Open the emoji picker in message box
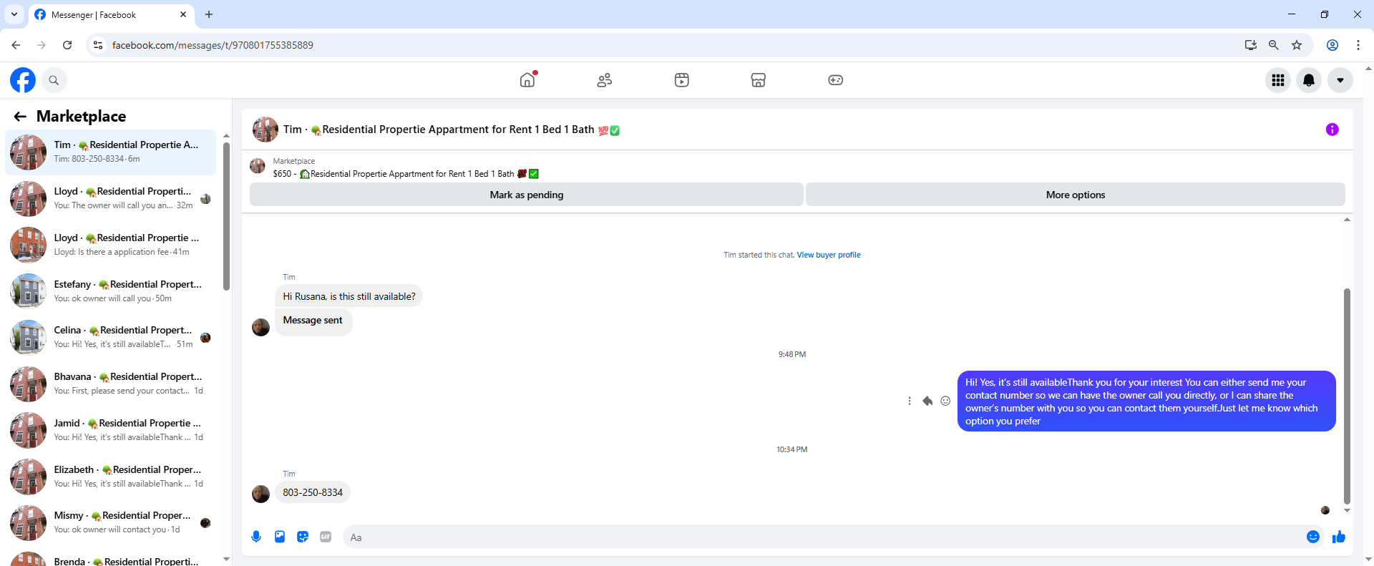 1313,537
